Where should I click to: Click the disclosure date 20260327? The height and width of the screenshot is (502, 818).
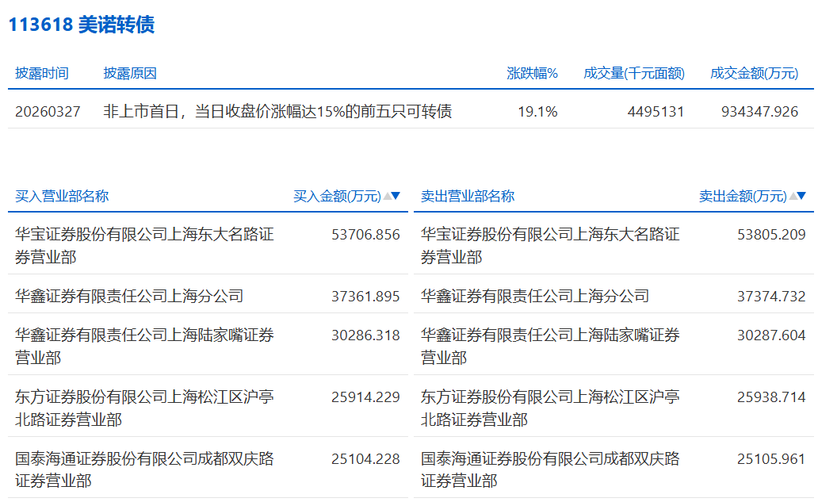tap(48, 112)
